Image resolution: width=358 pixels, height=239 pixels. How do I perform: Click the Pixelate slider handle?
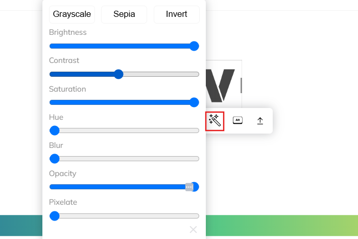[55, 216]
